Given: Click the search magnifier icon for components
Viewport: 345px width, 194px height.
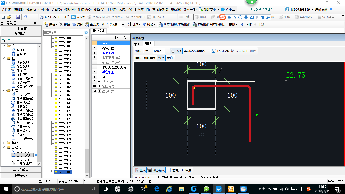Looking at the screenshot, I should point(86,32).
